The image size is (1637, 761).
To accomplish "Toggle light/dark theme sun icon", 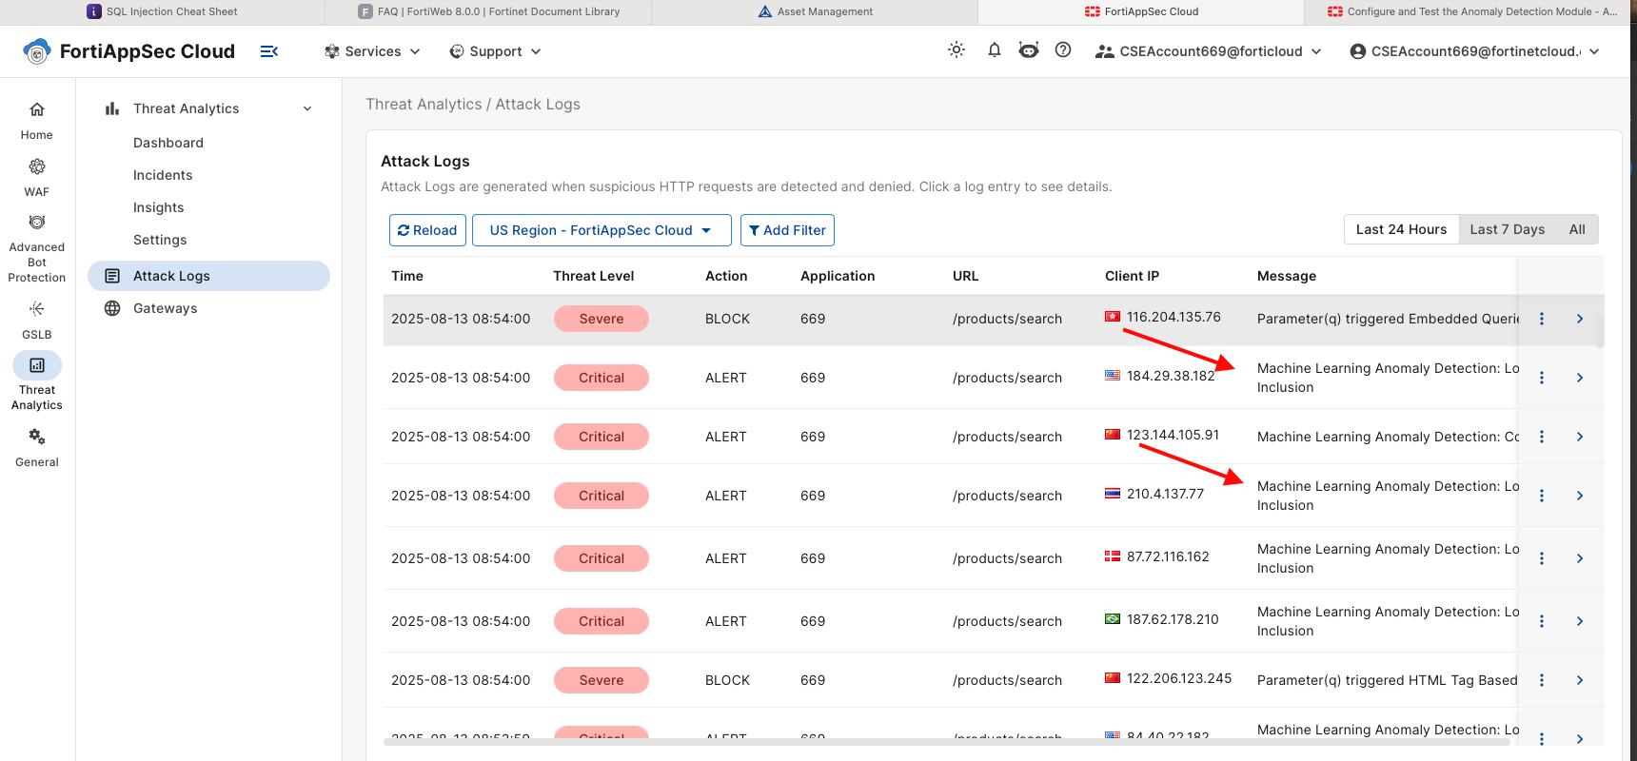I will (x=957, y=50).
